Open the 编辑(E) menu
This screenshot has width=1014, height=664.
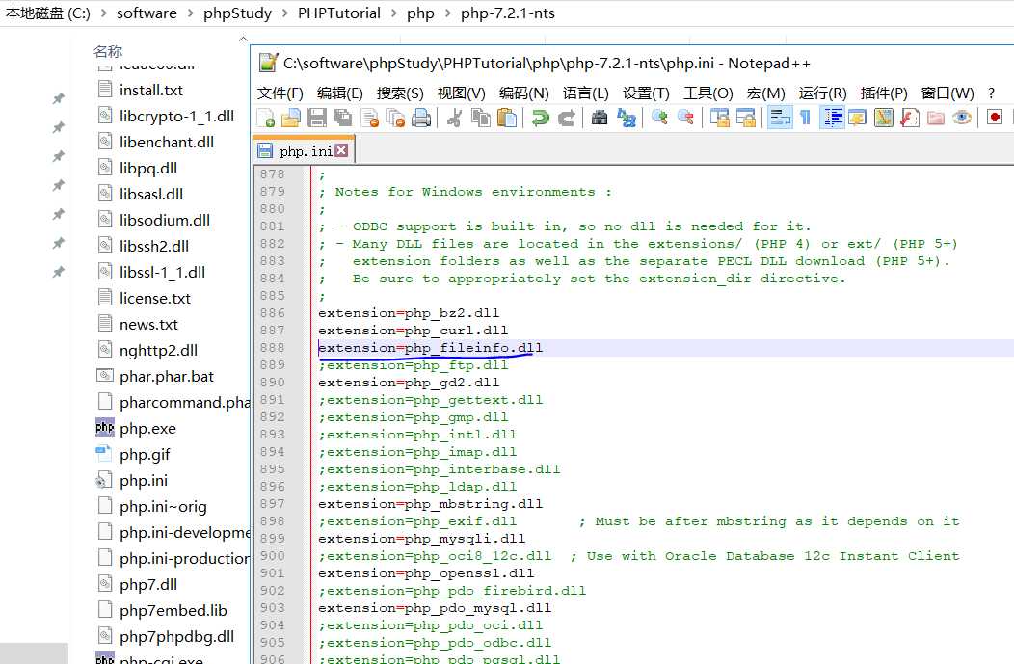pos(339,93)
